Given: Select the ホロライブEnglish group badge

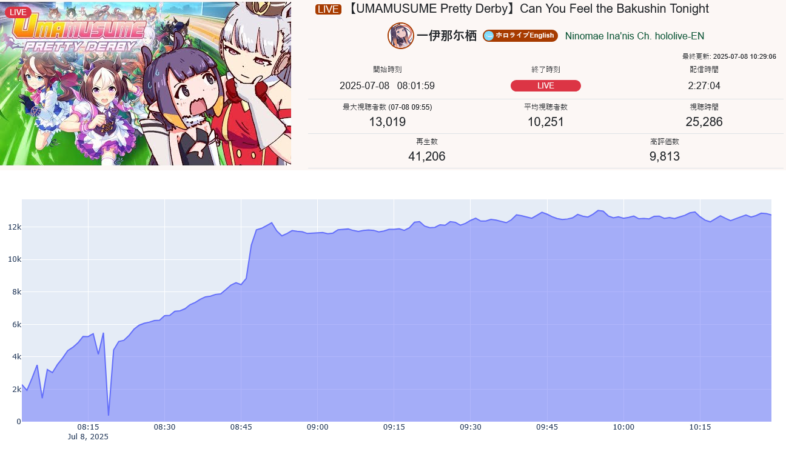Looking at the screenshot, I should (x=520, y=36).
